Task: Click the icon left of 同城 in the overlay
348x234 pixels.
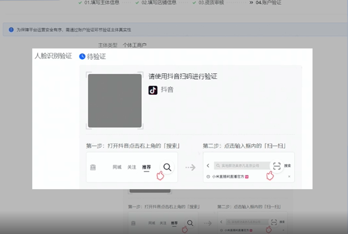Action: (93, 167)
